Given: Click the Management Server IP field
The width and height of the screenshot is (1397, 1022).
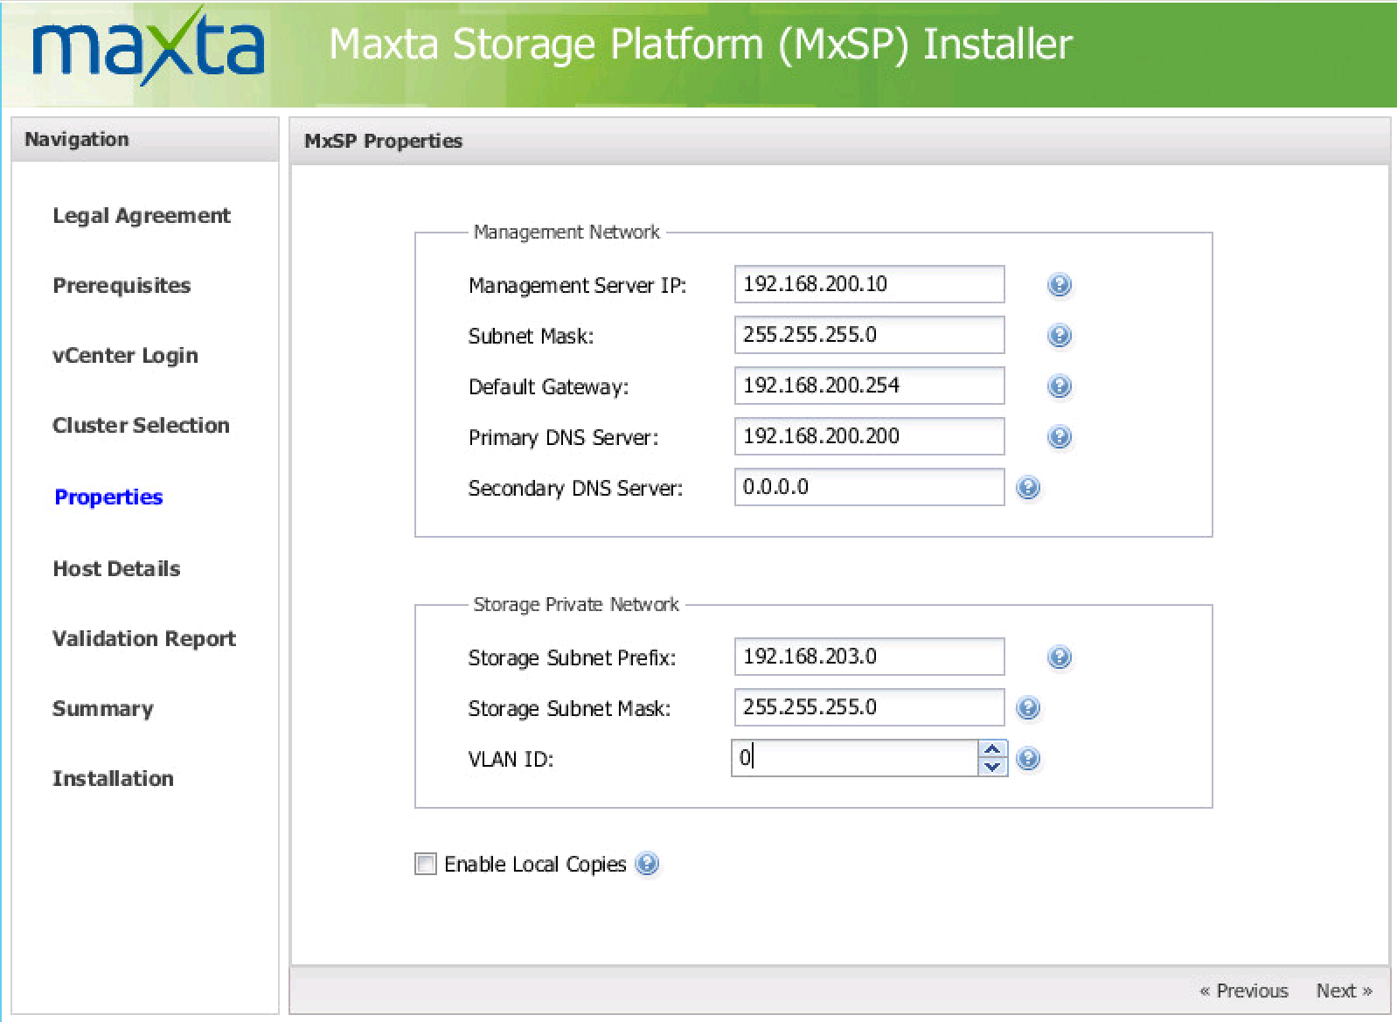Looking at the screenshot, I should point(868,284).
